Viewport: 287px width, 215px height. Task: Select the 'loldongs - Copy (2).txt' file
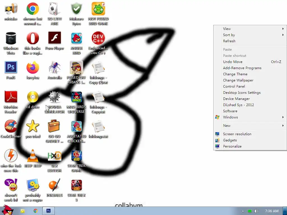[x=98, y=73]
